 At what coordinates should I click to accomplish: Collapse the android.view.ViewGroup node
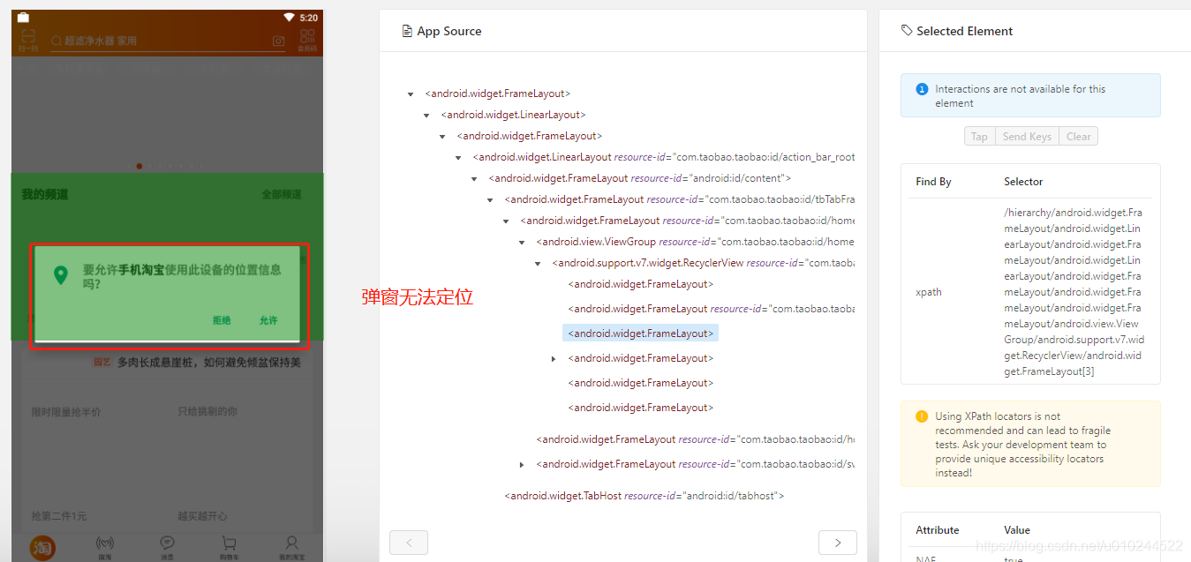point(522,242)
